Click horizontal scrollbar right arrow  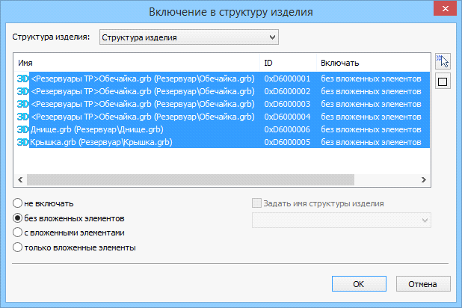click(423, 180)
